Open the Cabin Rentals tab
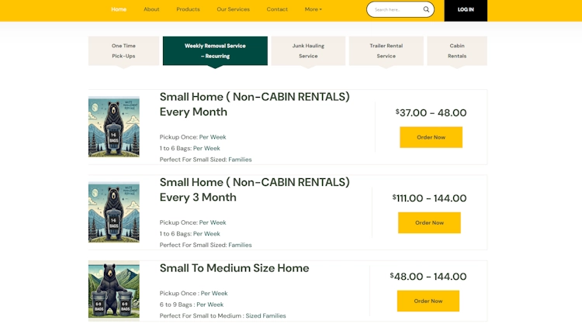The height and width of the screenshot is (327, 582). tap(457, 51)
